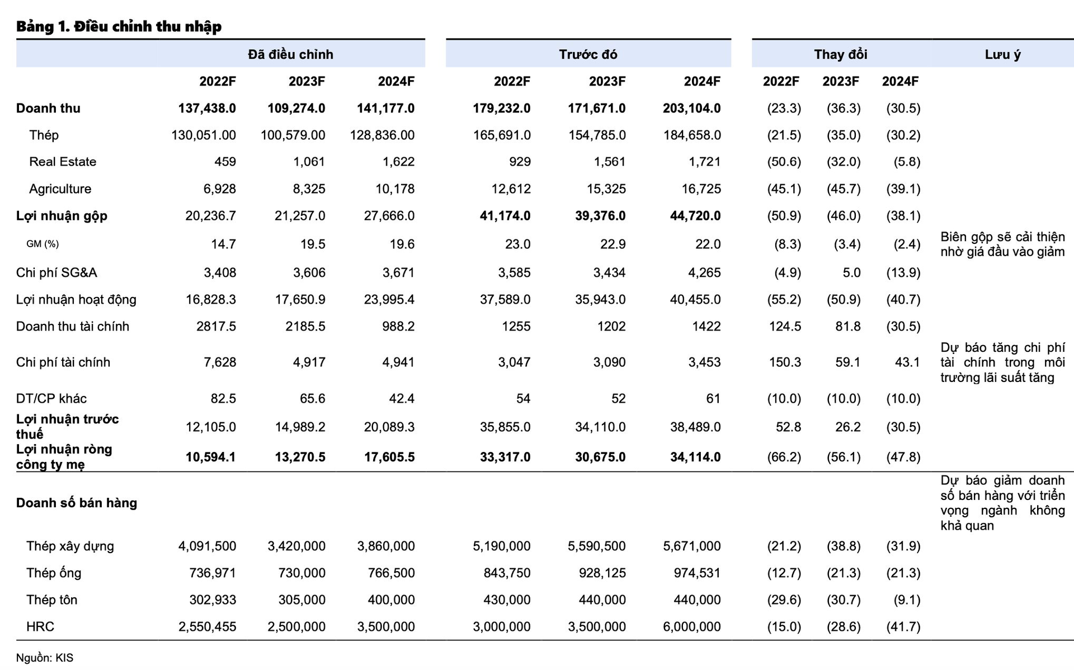Click the Agriculture row label

(60, 188)
